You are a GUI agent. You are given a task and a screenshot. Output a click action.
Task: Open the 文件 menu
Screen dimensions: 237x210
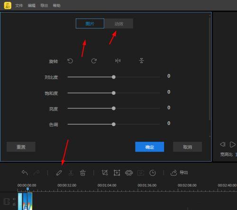(x=19, y=6)
